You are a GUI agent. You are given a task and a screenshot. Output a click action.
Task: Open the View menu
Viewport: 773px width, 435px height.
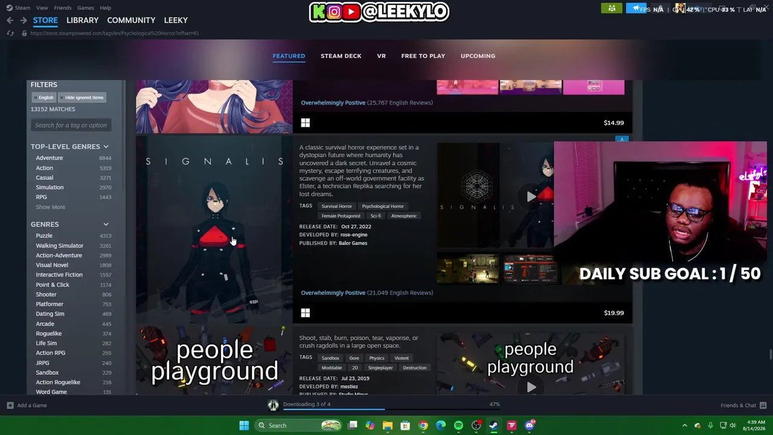pyautogui.click(x=42, y=8)
